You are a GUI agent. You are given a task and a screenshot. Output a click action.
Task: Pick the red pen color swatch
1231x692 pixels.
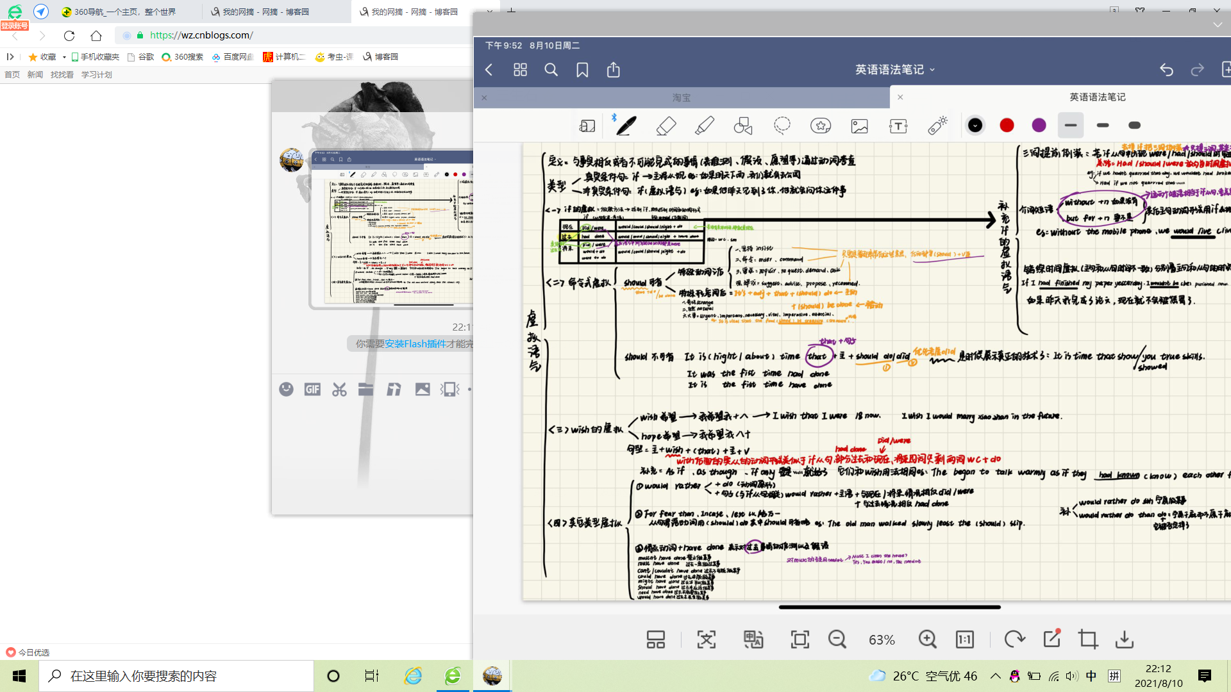tap(1007, 126)
